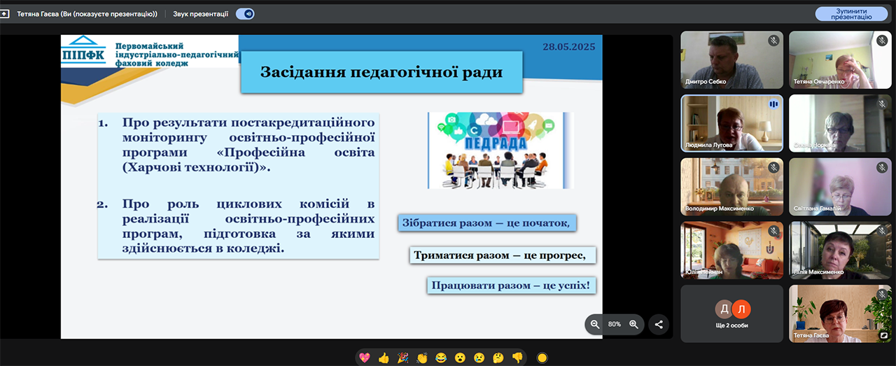Click the Д avatar in Ще 2 особи

pyautogui.click(x=724, y=309)
